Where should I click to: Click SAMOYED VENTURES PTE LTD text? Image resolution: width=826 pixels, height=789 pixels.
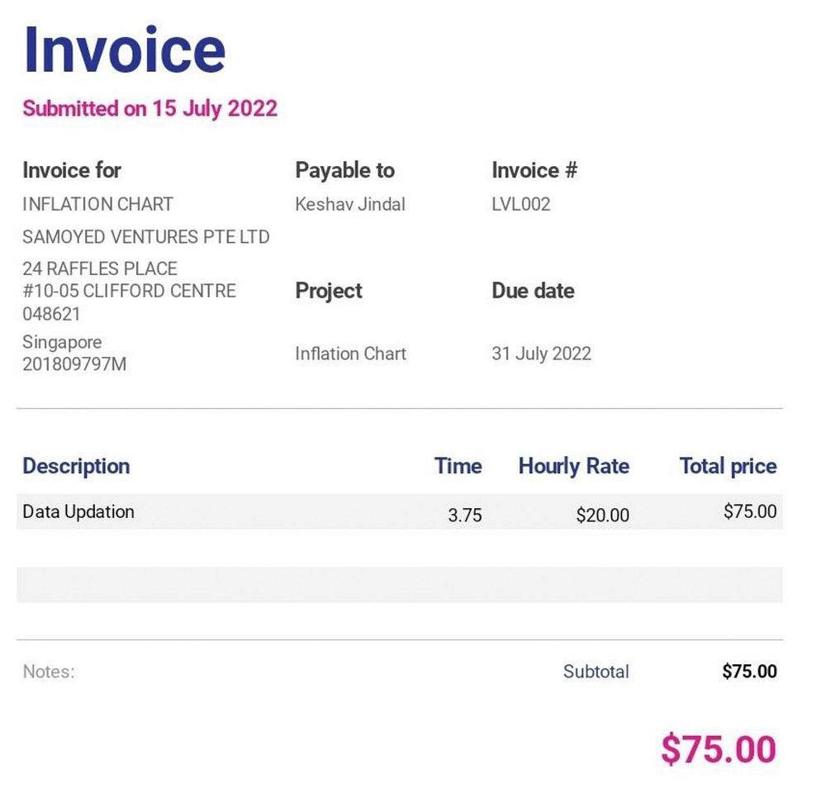click(146, 236)
